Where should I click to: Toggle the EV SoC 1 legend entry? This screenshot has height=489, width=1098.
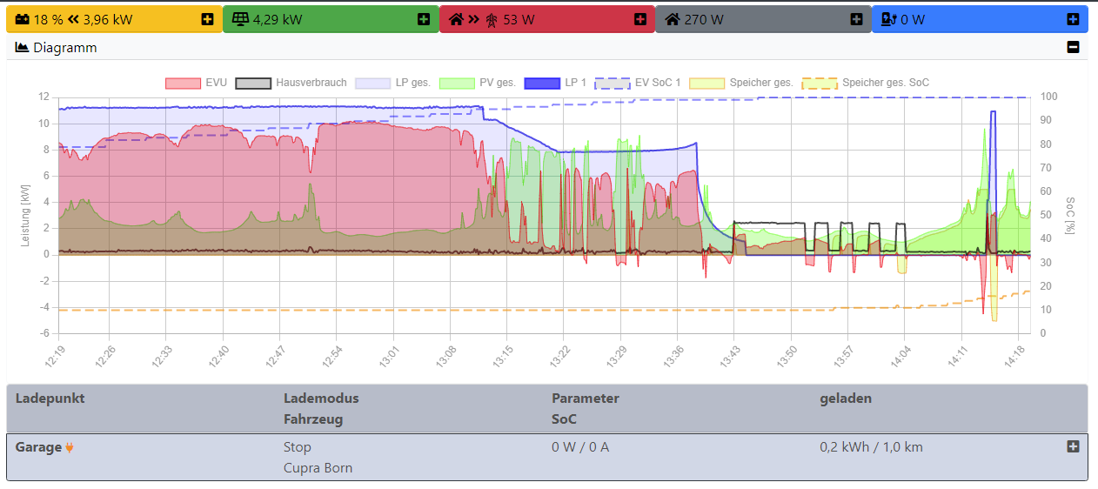point(638,83)
